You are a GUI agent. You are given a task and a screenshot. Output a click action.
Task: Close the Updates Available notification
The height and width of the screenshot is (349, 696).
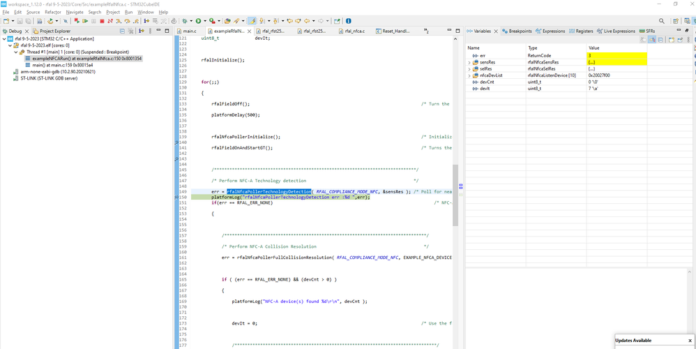coord(690,341)
